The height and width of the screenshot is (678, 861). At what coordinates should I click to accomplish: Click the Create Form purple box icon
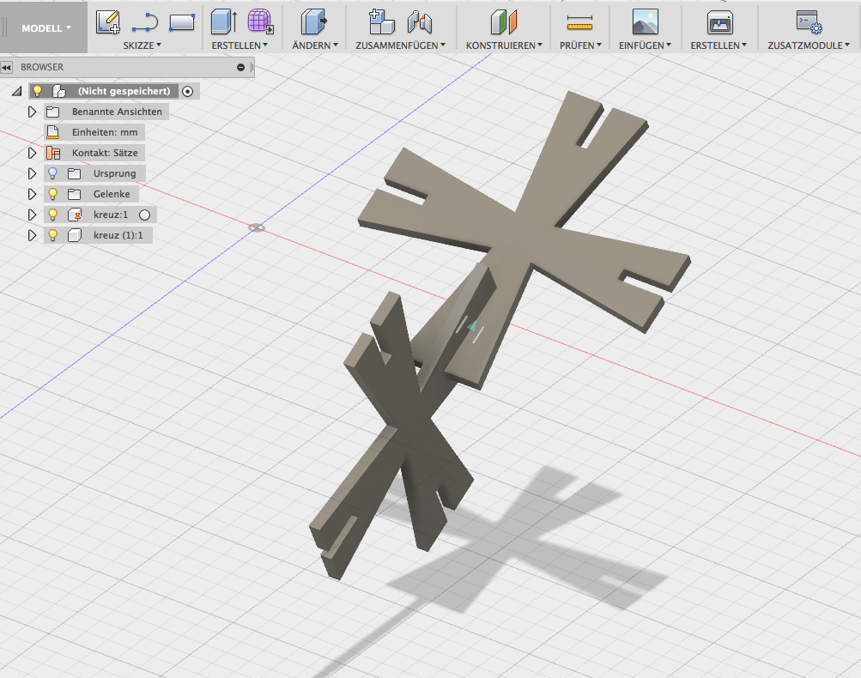pos(260,22)
